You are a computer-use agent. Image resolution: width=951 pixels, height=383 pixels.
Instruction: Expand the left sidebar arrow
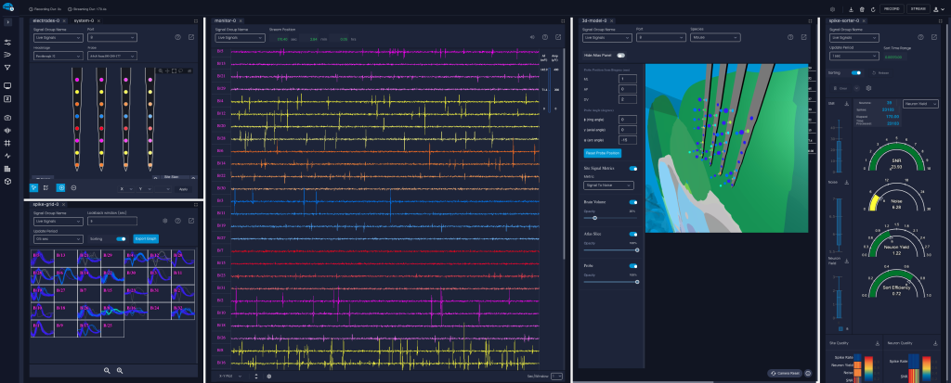pyautogui.click(x=7, y=22)
